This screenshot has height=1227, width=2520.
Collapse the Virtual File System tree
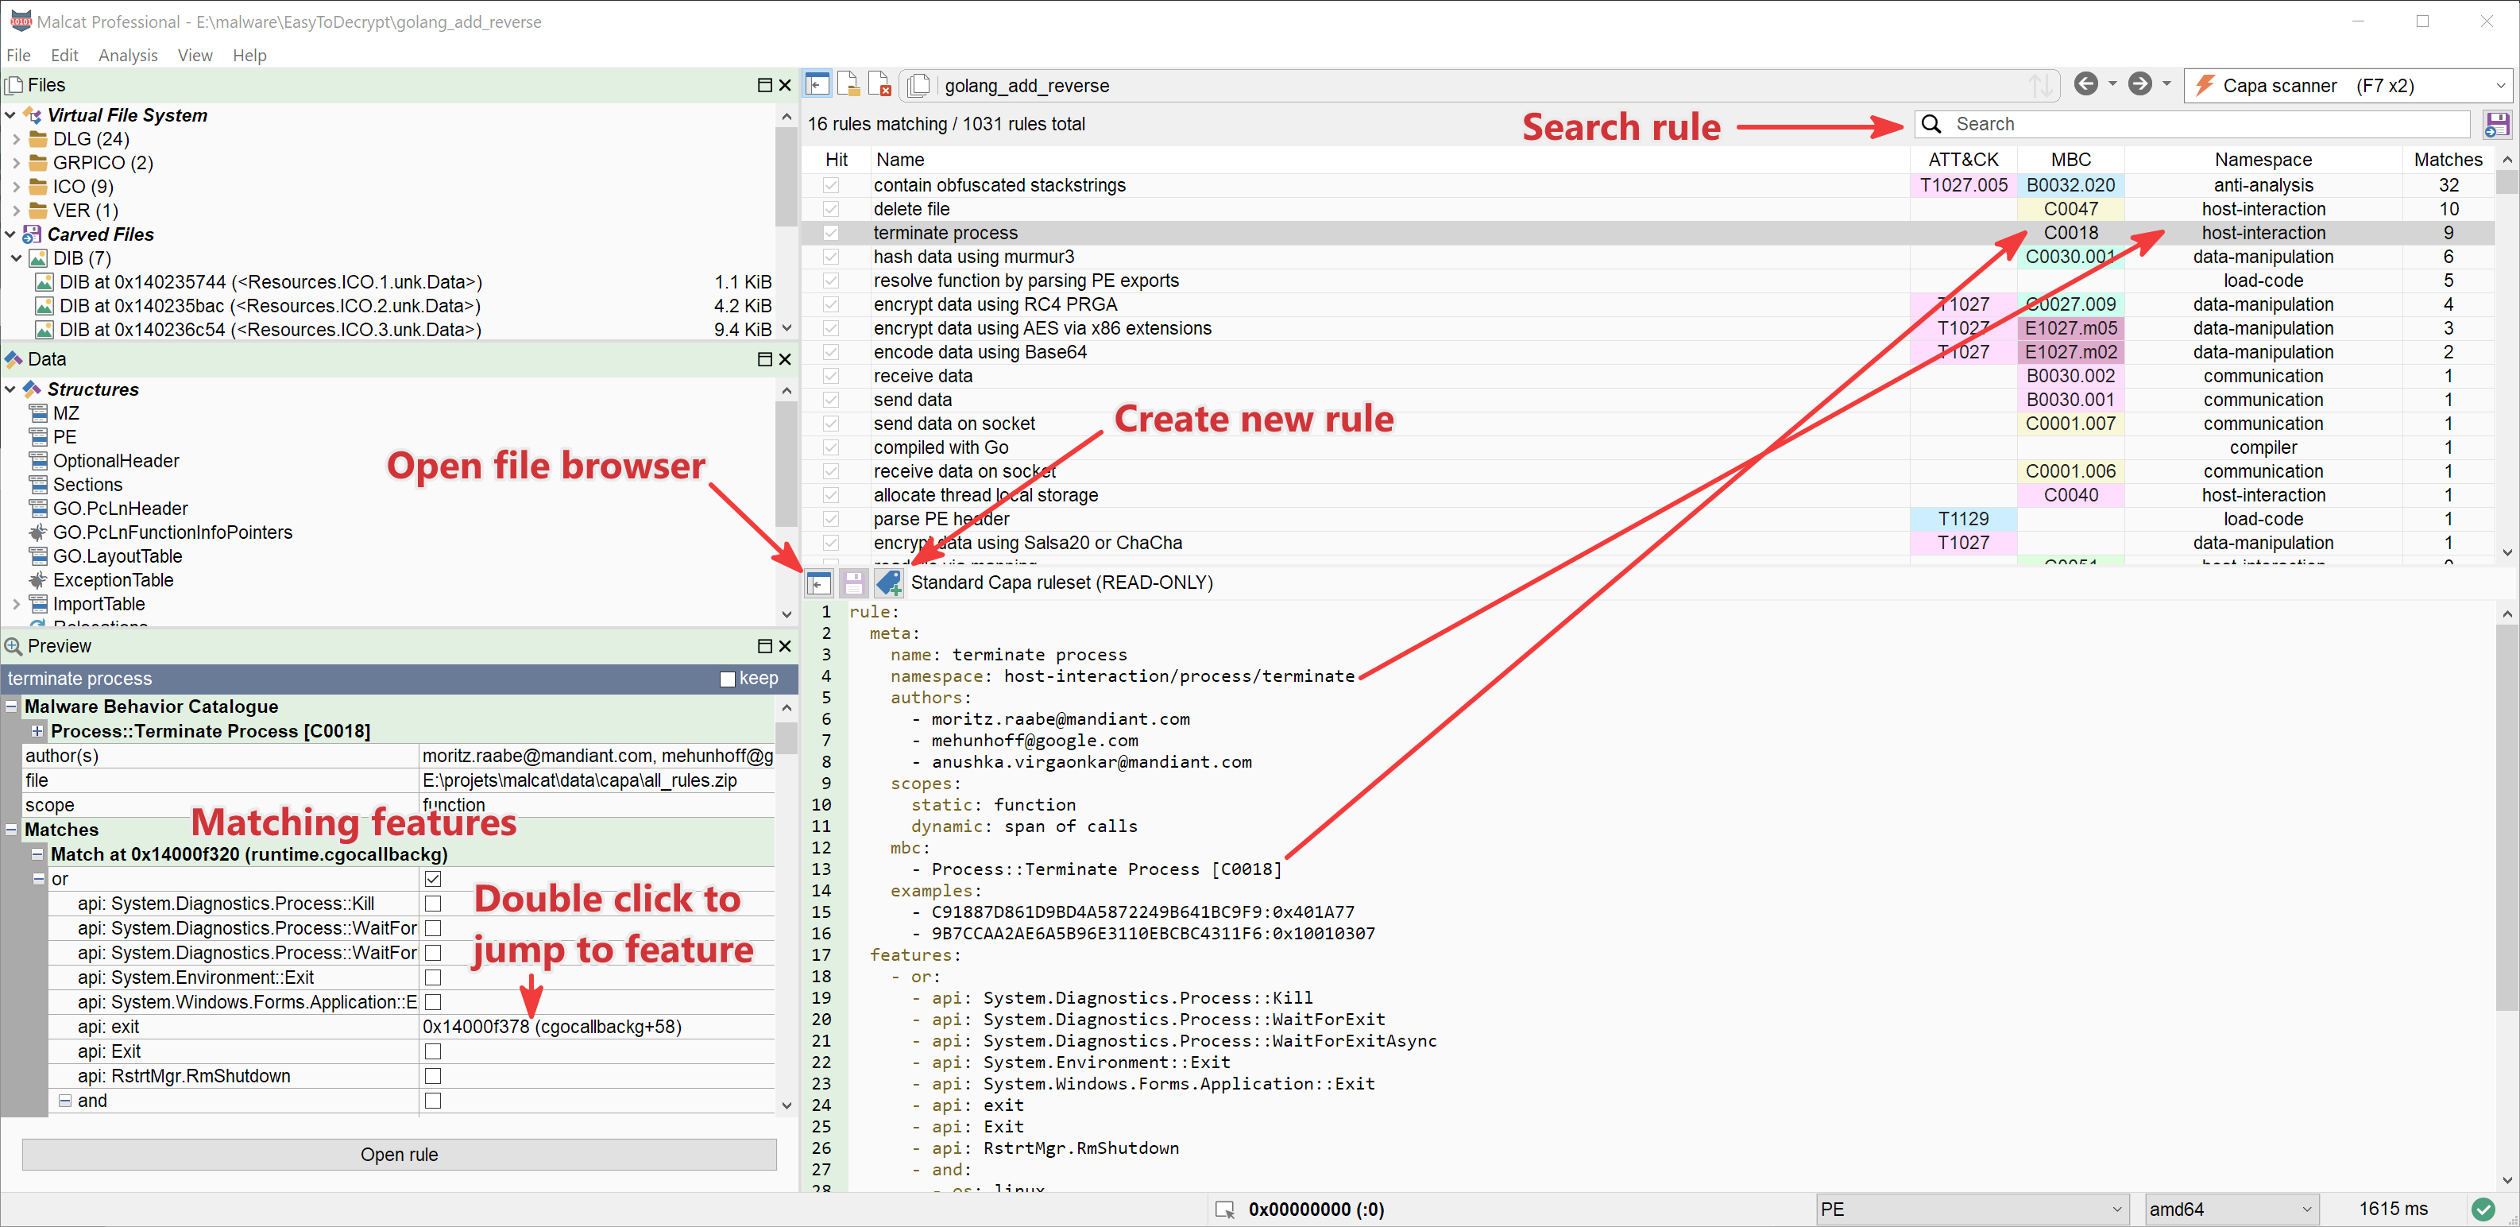click(x=11, y=115)
